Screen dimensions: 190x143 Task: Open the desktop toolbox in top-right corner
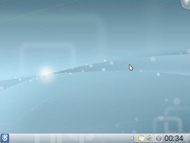[x=186, y=3]
